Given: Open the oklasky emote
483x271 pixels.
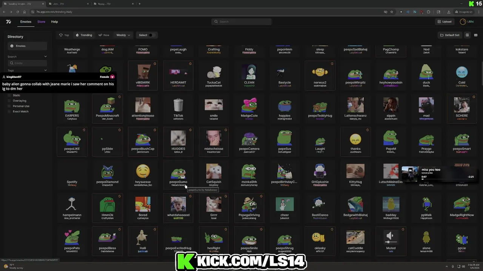Looking at the screenshot, I should [320, 241].
